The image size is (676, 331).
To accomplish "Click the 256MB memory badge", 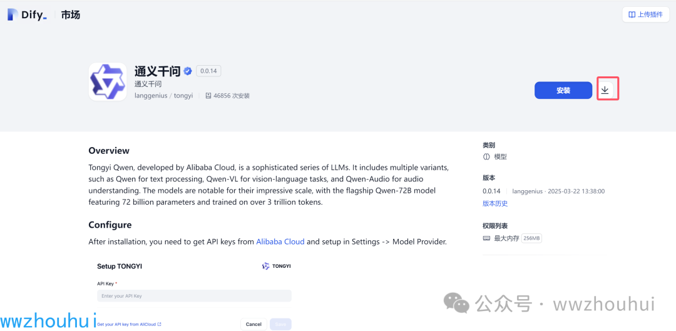I will pos(531,238).
